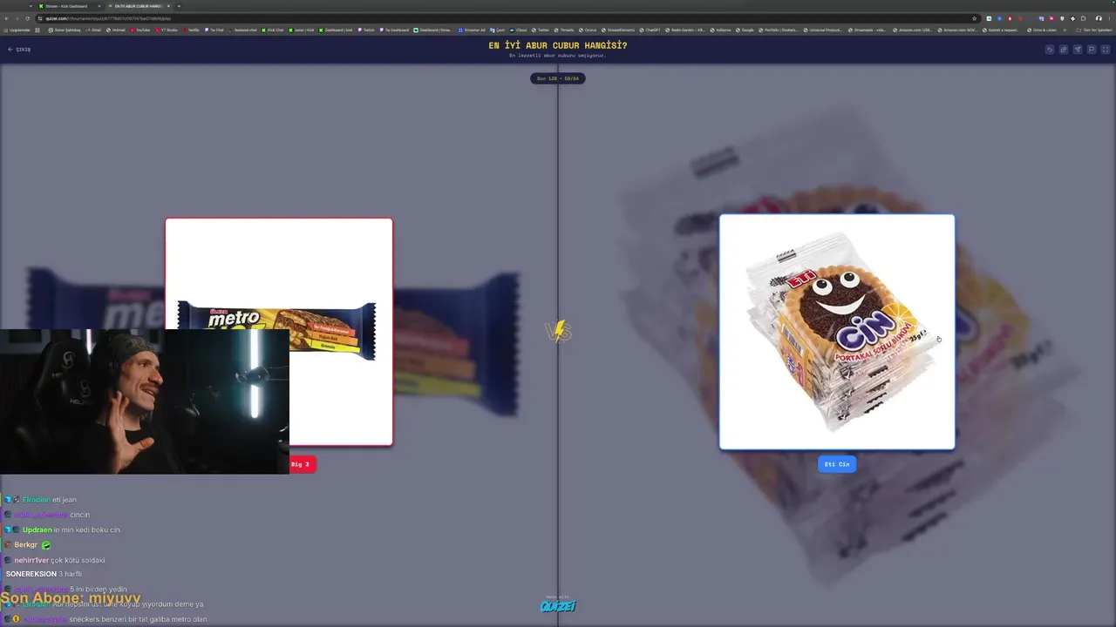Open Quizei logo at page bottom
Screen dimensions: 1116x627
[558, 604]
